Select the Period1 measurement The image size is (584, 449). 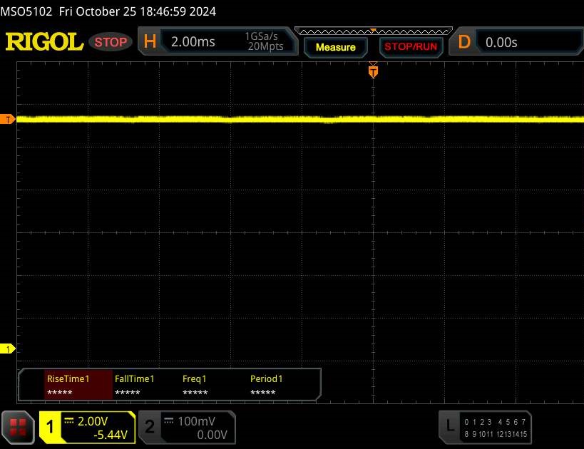click(x=266, y=385)
